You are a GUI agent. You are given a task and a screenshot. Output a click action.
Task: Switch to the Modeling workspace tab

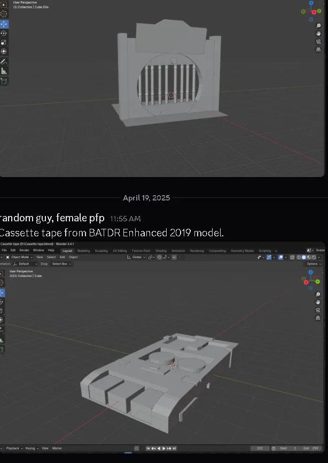(83, 251)
